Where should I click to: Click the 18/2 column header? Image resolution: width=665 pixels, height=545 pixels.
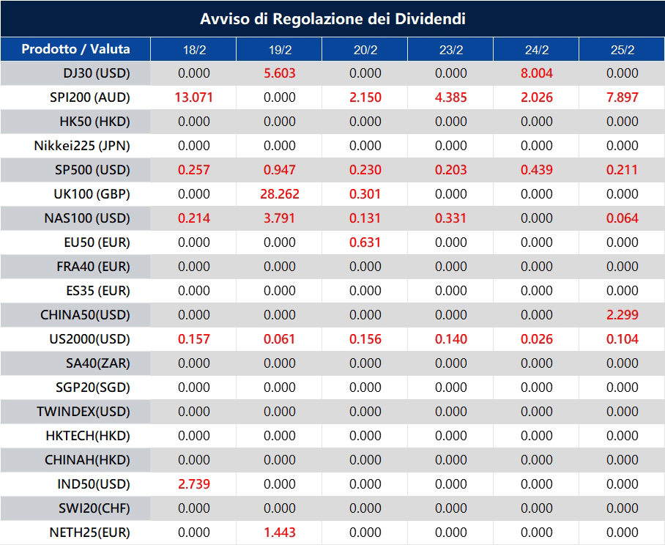pyautogui.click(x=193, y=49)
